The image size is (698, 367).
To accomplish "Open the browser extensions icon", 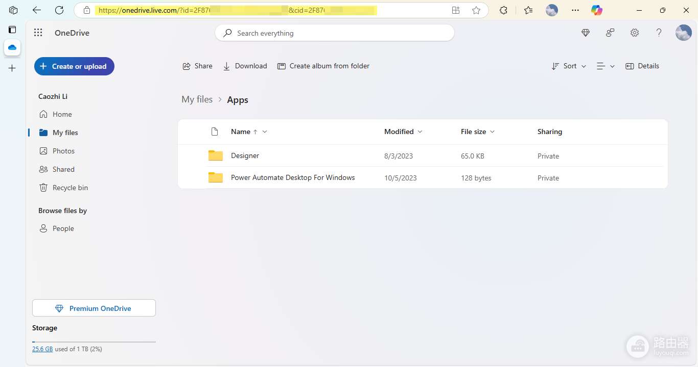I will [x=503, y=10].
